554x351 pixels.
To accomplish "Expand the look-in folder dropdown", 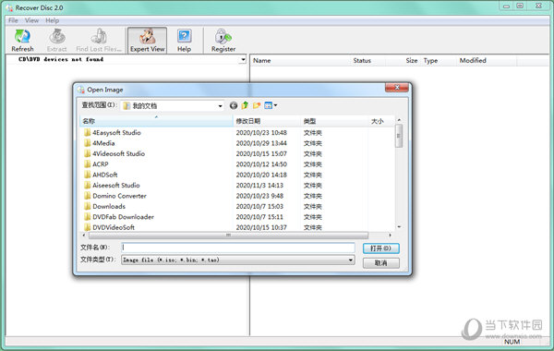I will pyautogui.click(x=220, y=105).
